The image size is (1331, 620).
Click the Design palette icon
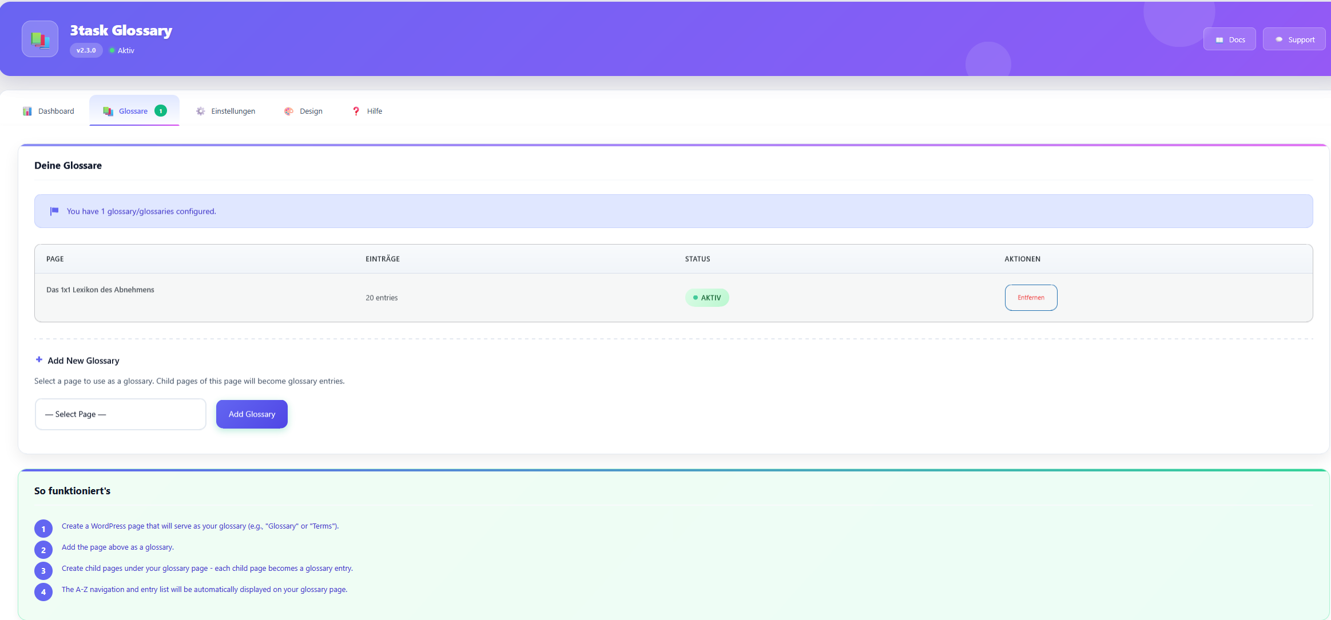(x=289, y=111)
